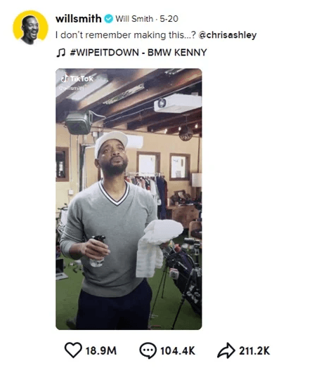Click the Will Smith display name
This screenshot has width=319, height=368.
click(x=134, y=19)
